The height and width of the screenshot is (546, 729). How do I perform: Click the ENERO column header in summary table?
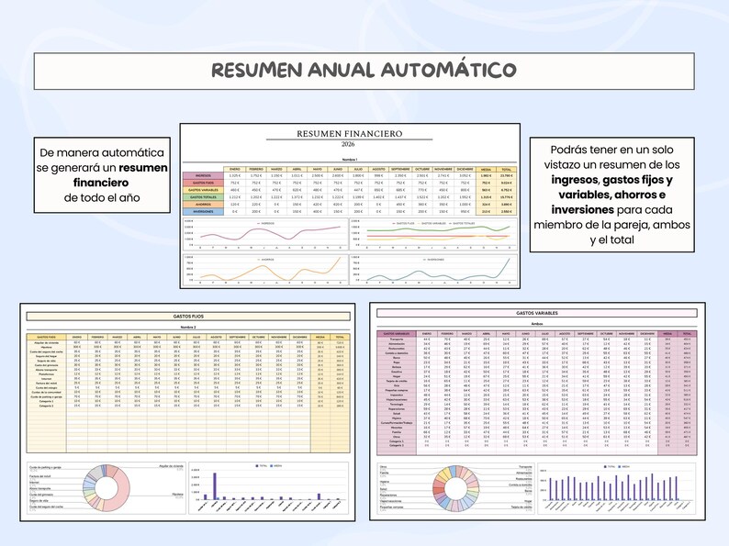235,169
